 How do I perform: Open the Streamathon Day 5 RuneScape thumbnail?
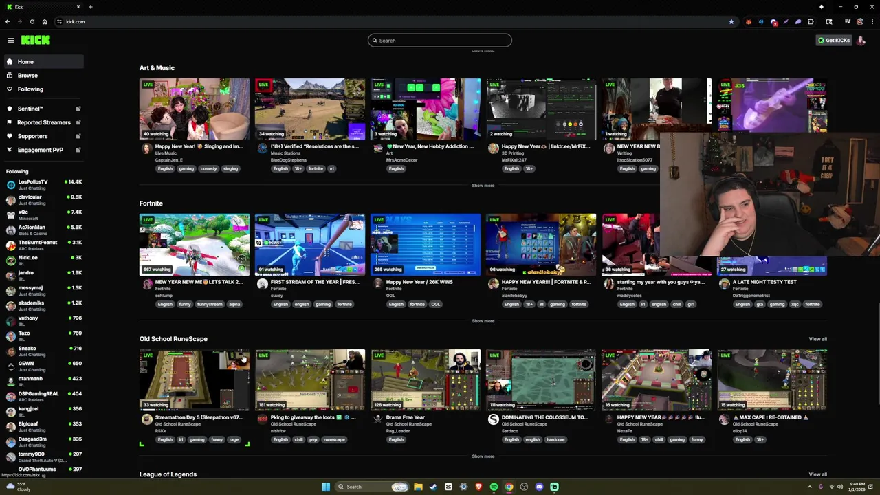195,380
